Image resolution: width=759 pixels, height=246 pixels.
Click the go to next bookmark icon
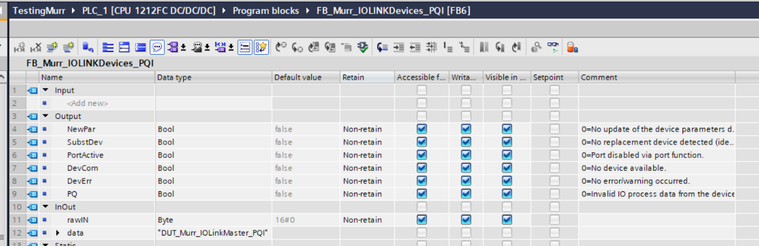[500, 47]
